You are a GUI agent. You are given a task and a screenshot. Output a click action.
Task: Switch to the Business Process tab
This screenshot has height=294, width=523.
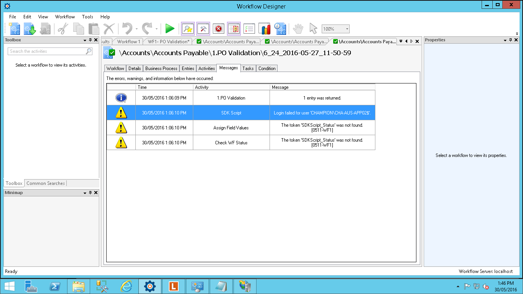point(161,69)
